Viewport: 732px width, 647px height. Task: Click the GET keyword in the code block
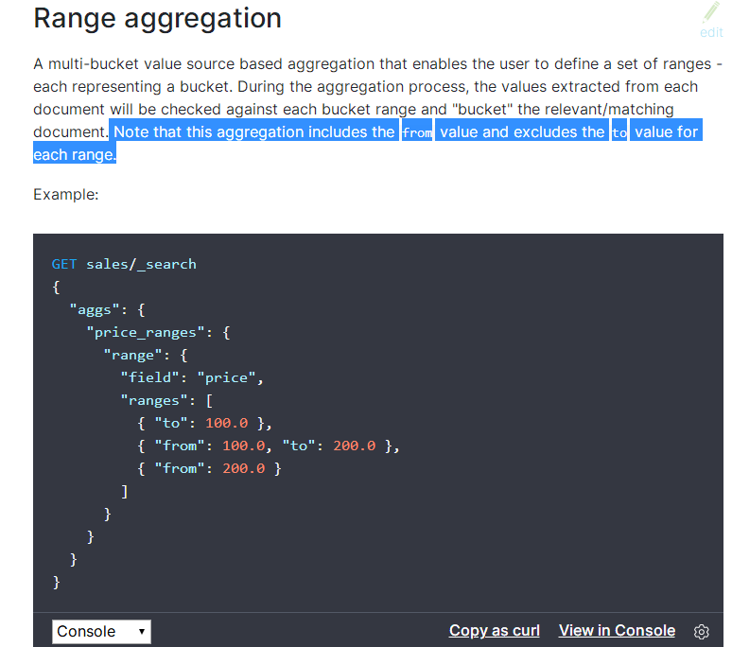pos(64,264)
